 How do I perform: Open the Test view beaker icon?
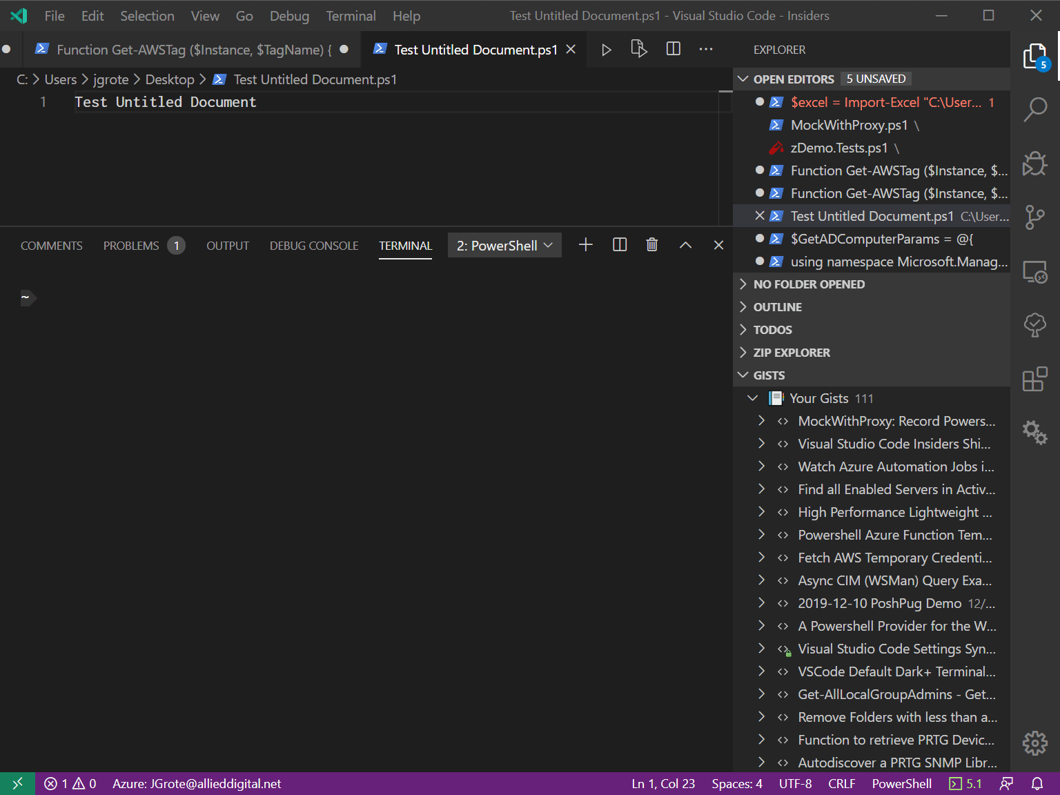1034,325
